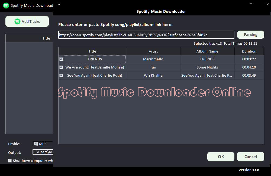The height and width of the screenshot is (176, 271).
Task: Toggle the We Are Young track checkbox
Action: pyautogui.click(x=61, y=67)
